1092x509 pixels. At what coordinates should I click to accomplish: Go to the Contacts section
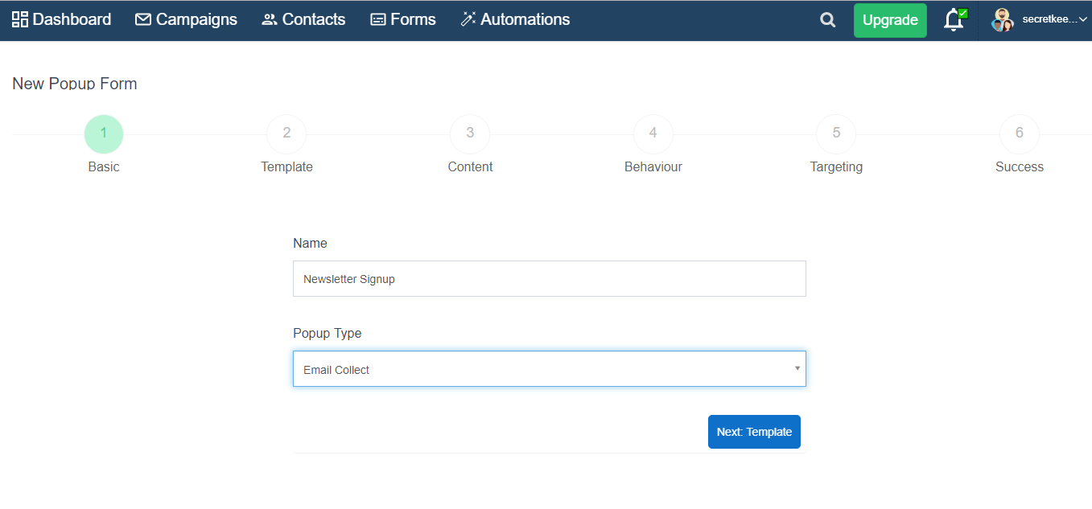(x=303, y=19)
